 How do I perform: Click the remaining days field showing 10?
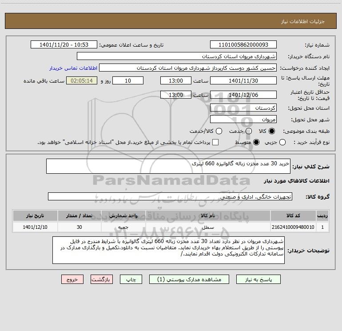tap(128, 80)
